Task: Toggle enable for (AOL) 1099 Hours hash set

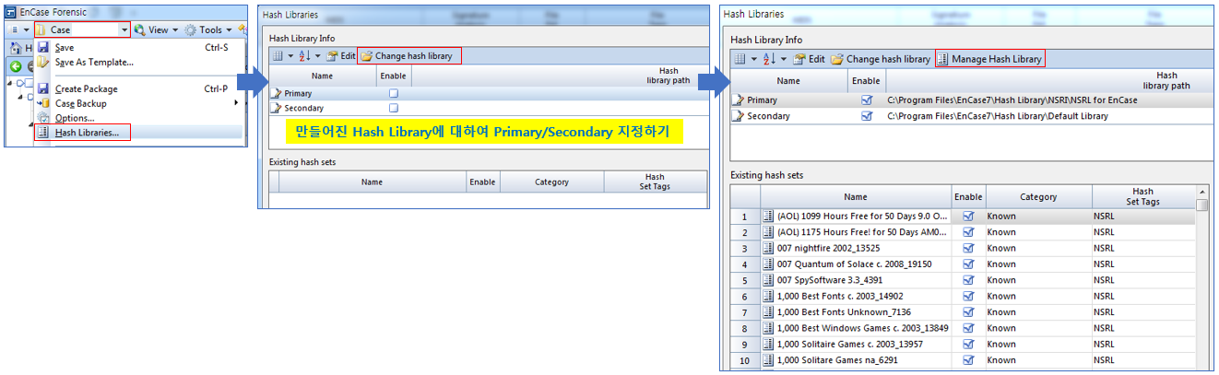Action: (968, 217)
